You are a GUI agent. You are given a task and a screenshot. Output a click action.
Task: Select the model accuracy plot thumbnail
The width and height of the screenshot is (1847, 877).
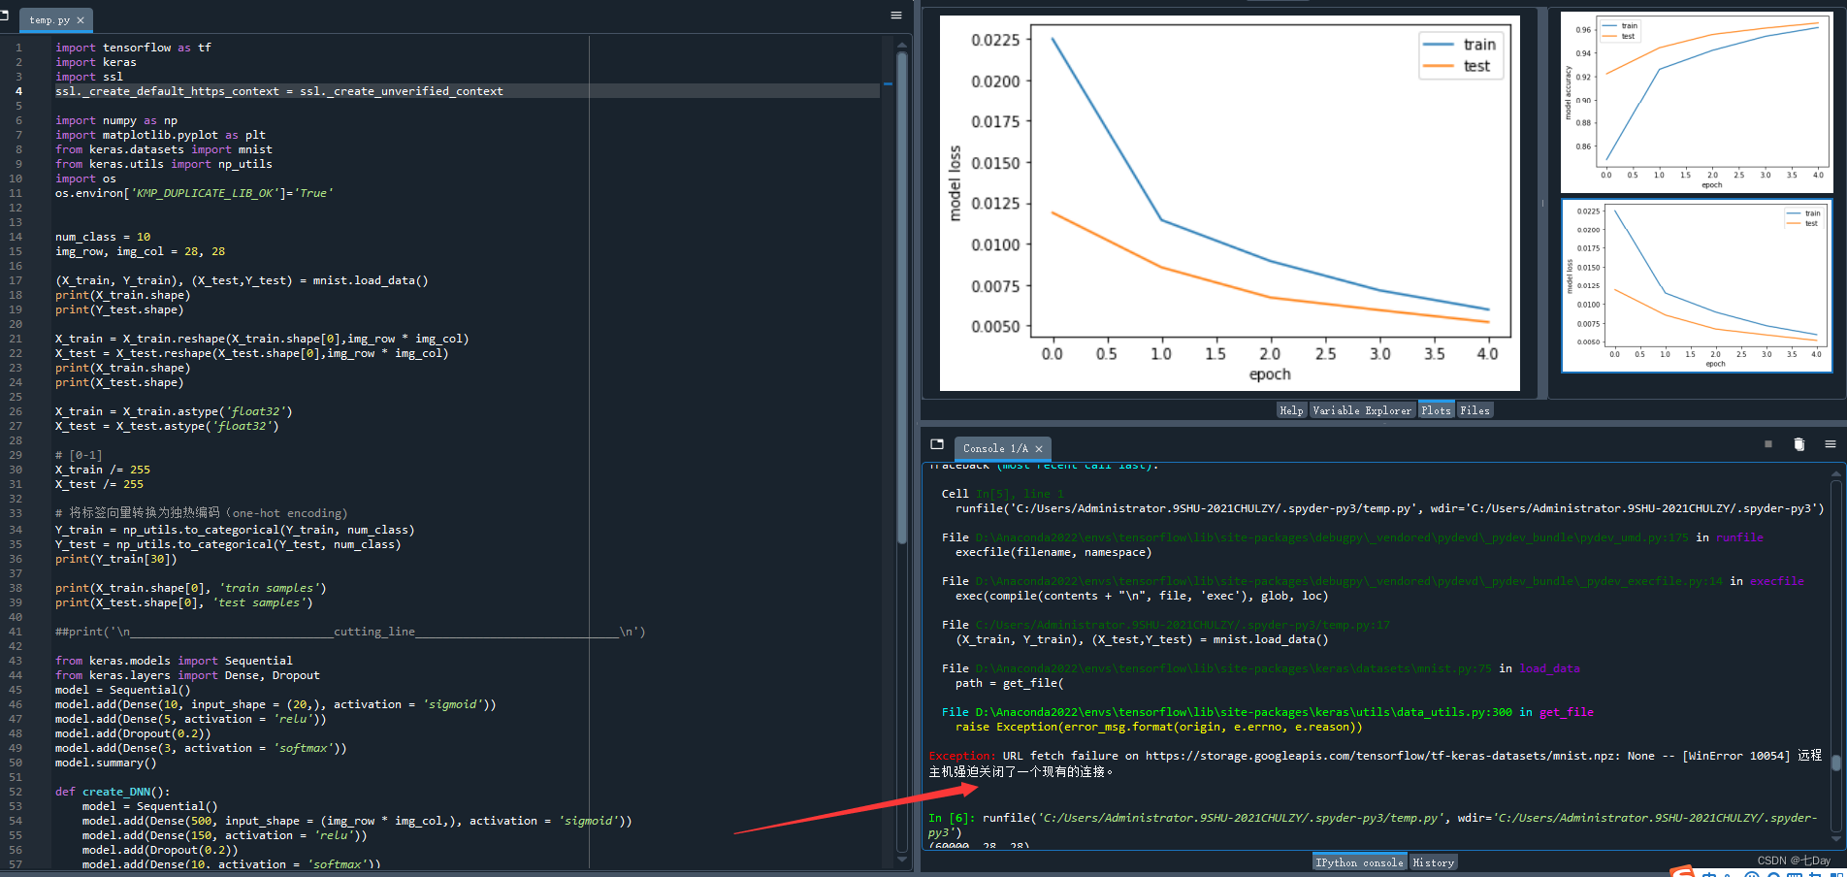(1697, 101)
